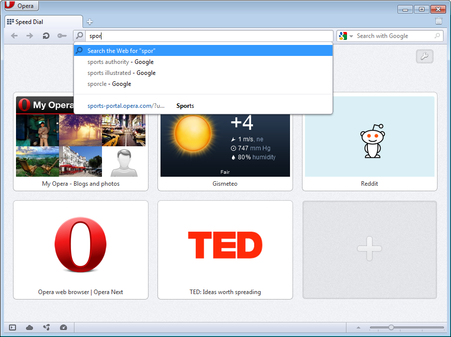Viewport: 451px width, 337px height.
Task: Click the magnifier icon in address field
Action: pos(80,35)
